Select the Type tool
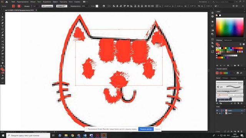246x138 pixels. click(3, 26)
